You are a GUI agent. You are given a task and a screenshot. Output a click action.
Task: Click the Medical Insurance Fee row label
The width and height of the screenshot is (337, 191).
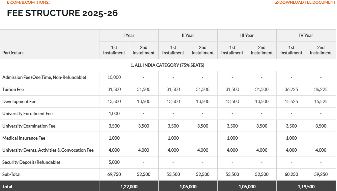[x=24, y=138]
